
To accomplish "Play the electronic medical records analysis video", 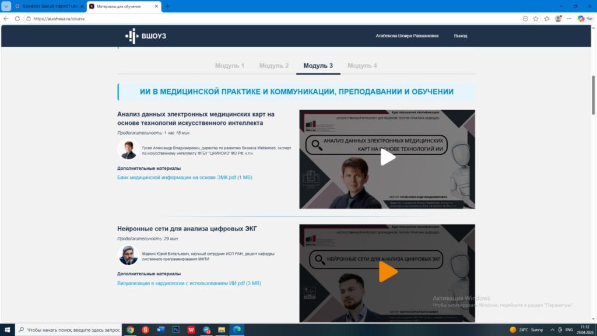I will pyautogui.click(x=387, y=157).
